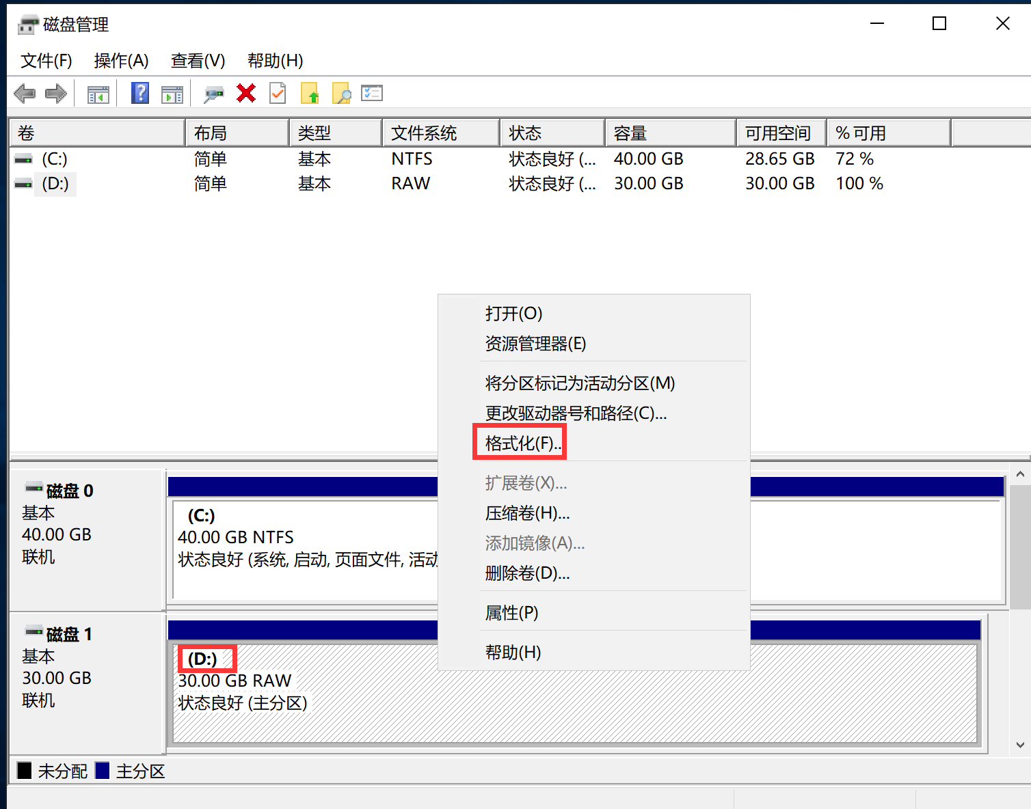Select 删除卷(D)... in the context menu
The width and height of the screenshot is (1031, 809).
593,573
